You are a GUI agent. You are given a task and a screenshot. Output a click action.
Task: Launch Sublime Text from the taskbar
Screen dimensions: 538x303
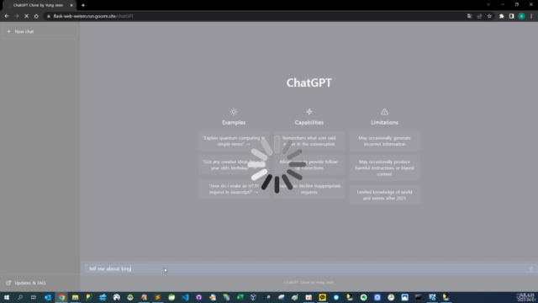[157, 297]
